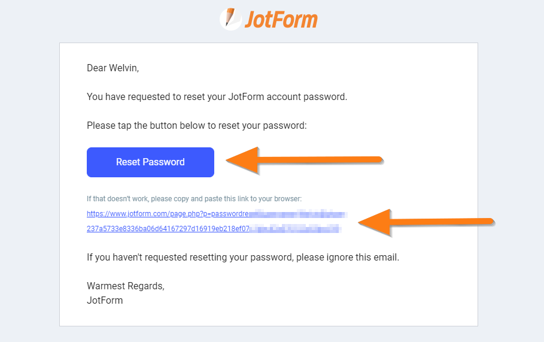
Task: Click the "If that doesn't work" hint text
Action: [194, 198]
